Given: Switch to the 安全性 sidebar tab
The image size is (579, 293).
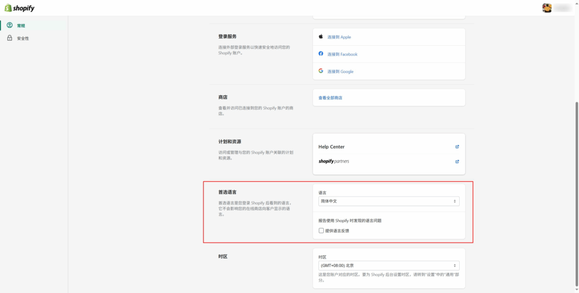Looking at the screenshot, I should tap(23, 38).
